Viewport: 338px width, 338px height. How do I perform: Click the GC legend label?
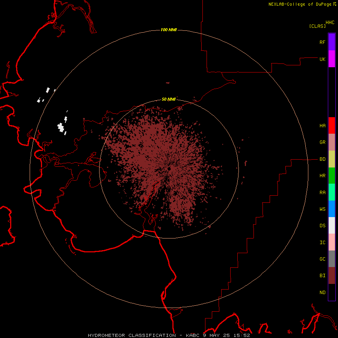point(322,259)
